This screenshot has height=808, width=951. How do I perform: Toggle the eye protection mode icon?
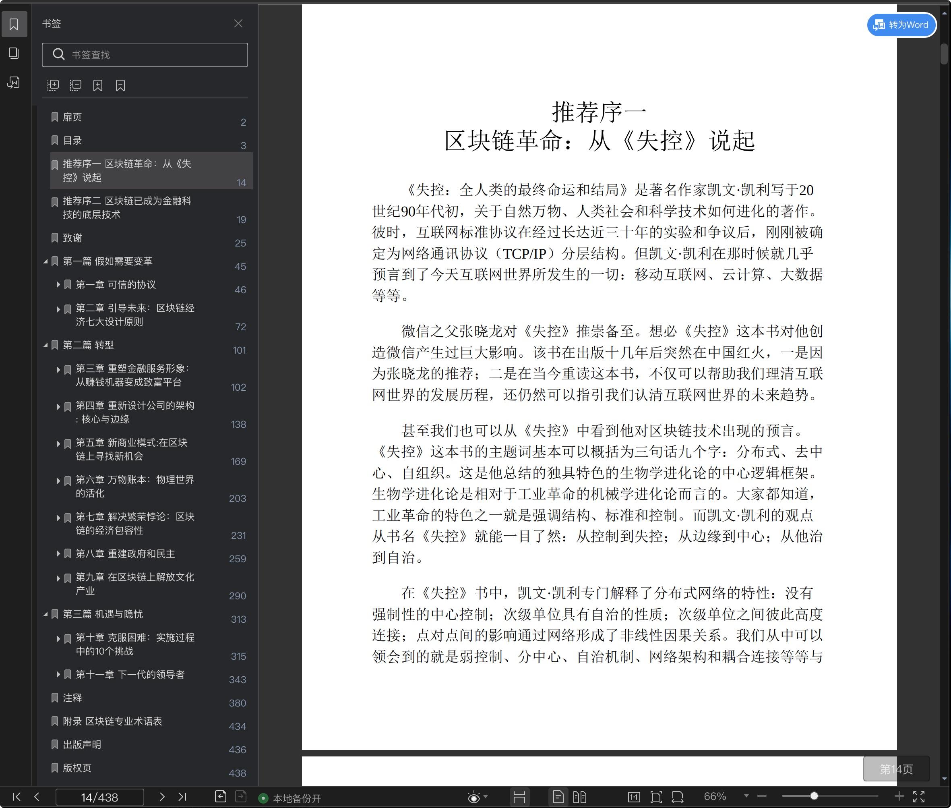coord(474,798)
